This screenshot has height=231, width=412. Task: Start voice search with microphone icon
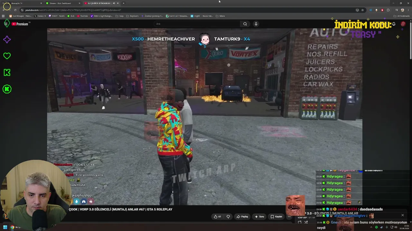256,24
